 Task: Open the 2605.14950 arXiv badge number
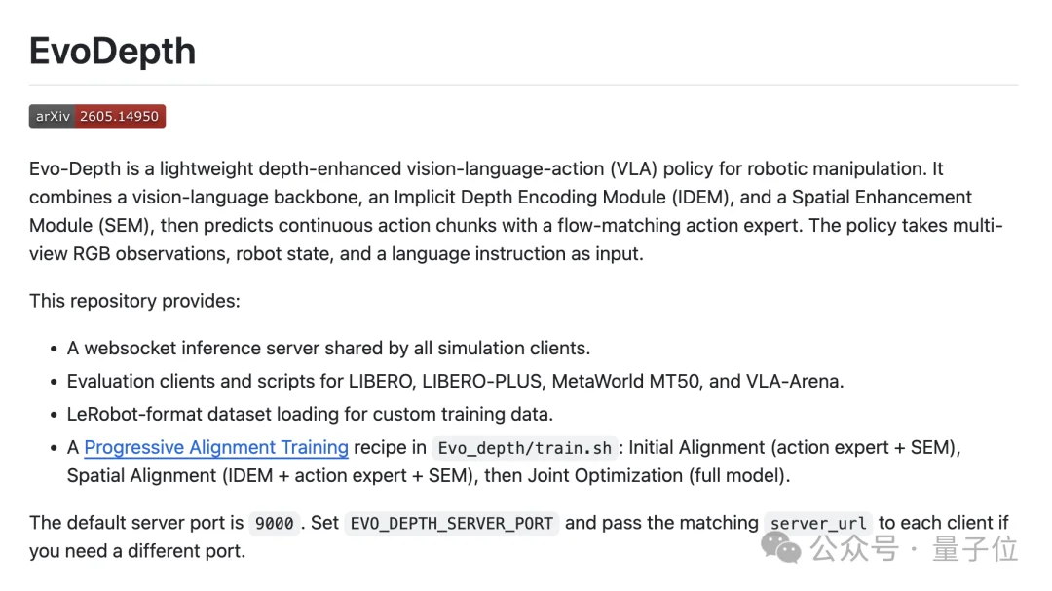(x=120, y=116)
